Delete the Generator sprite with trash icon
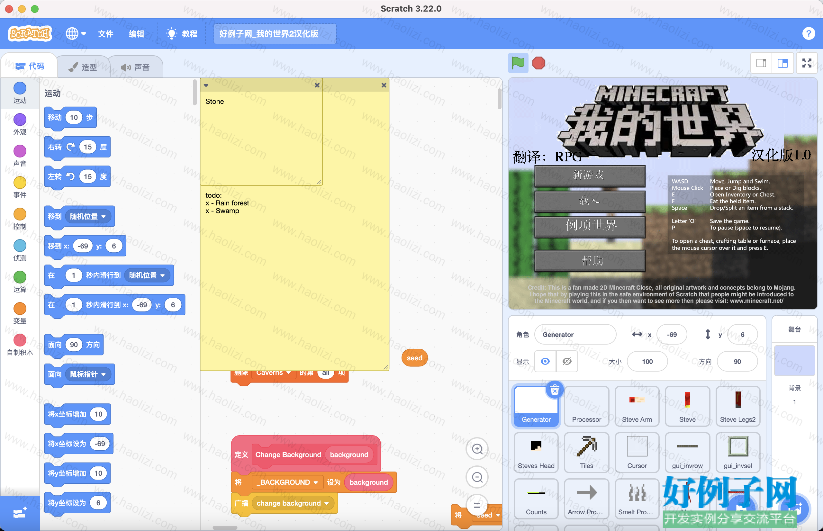This screenshot has width=823, height=531. [555, 390]
